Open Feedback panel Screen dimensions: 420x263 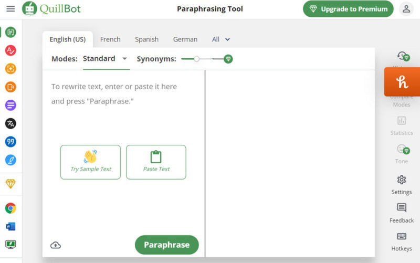click(x=402, y=213)
